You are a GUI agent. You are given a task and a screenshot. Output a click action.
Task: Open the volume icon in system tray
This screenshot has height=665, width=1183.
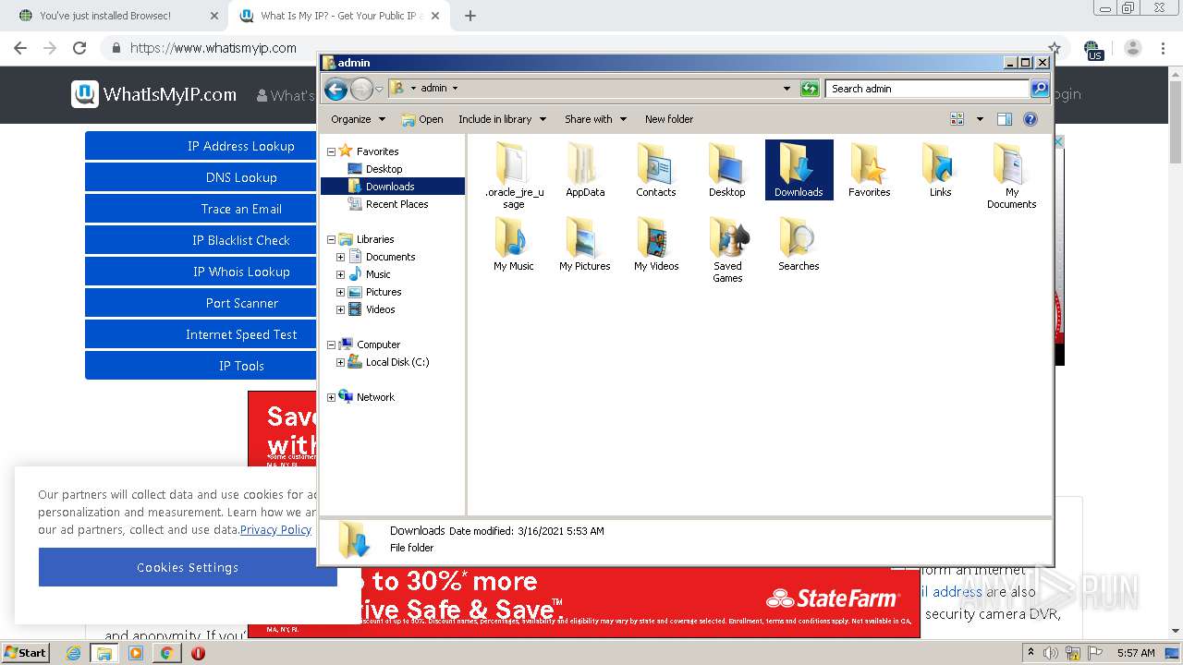coord(1051,653)
